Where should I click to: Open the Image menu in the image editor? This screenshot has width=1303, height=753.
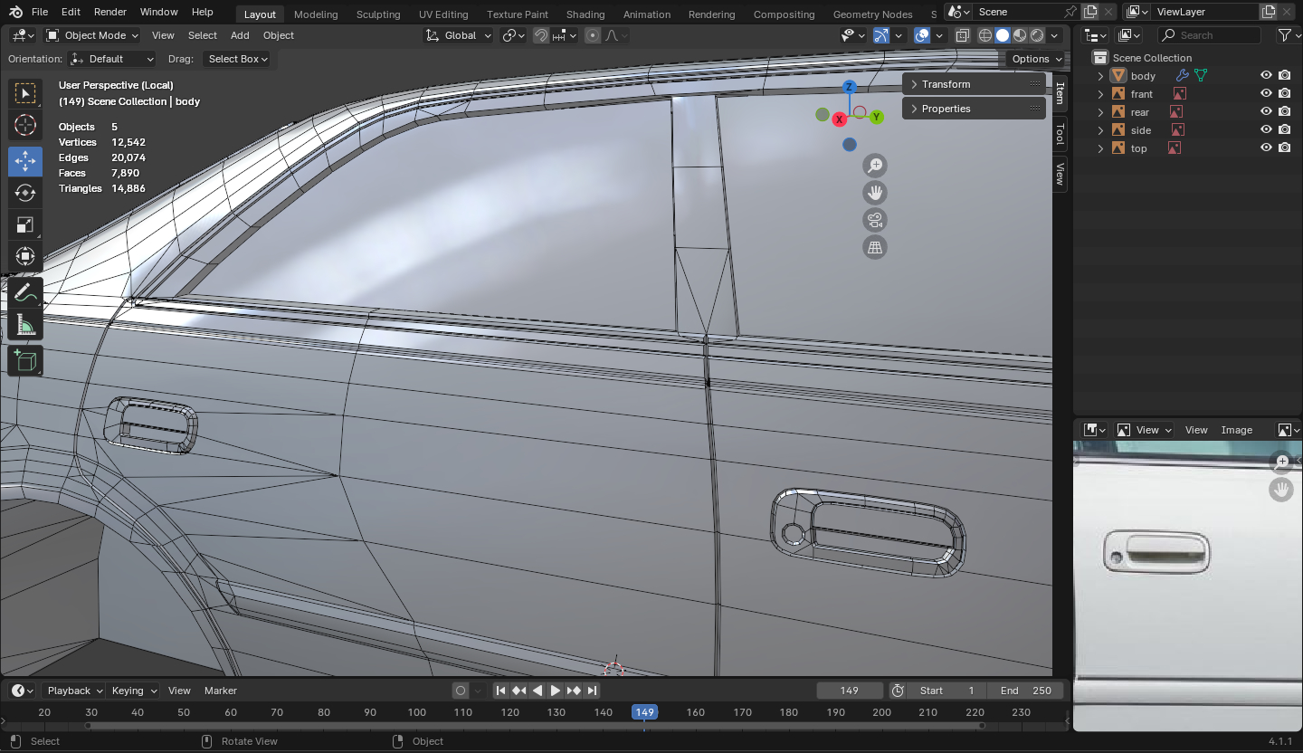(x=1237, y=430)
